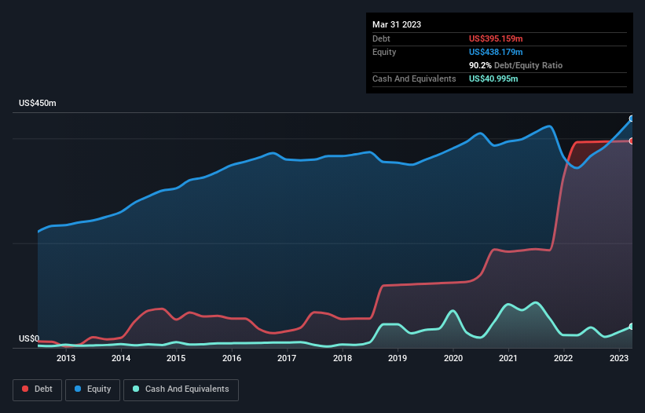
Task: Click the 2018 x-axis label
Action: click(x=343, y=358)
